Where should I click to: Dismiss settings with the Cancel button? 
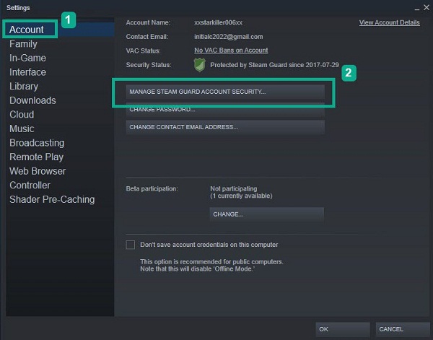(x=403, y=329)
